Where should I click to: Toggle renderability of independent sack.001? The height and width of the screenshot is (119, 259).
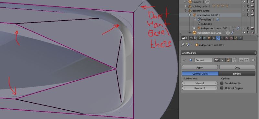point(252,33)
